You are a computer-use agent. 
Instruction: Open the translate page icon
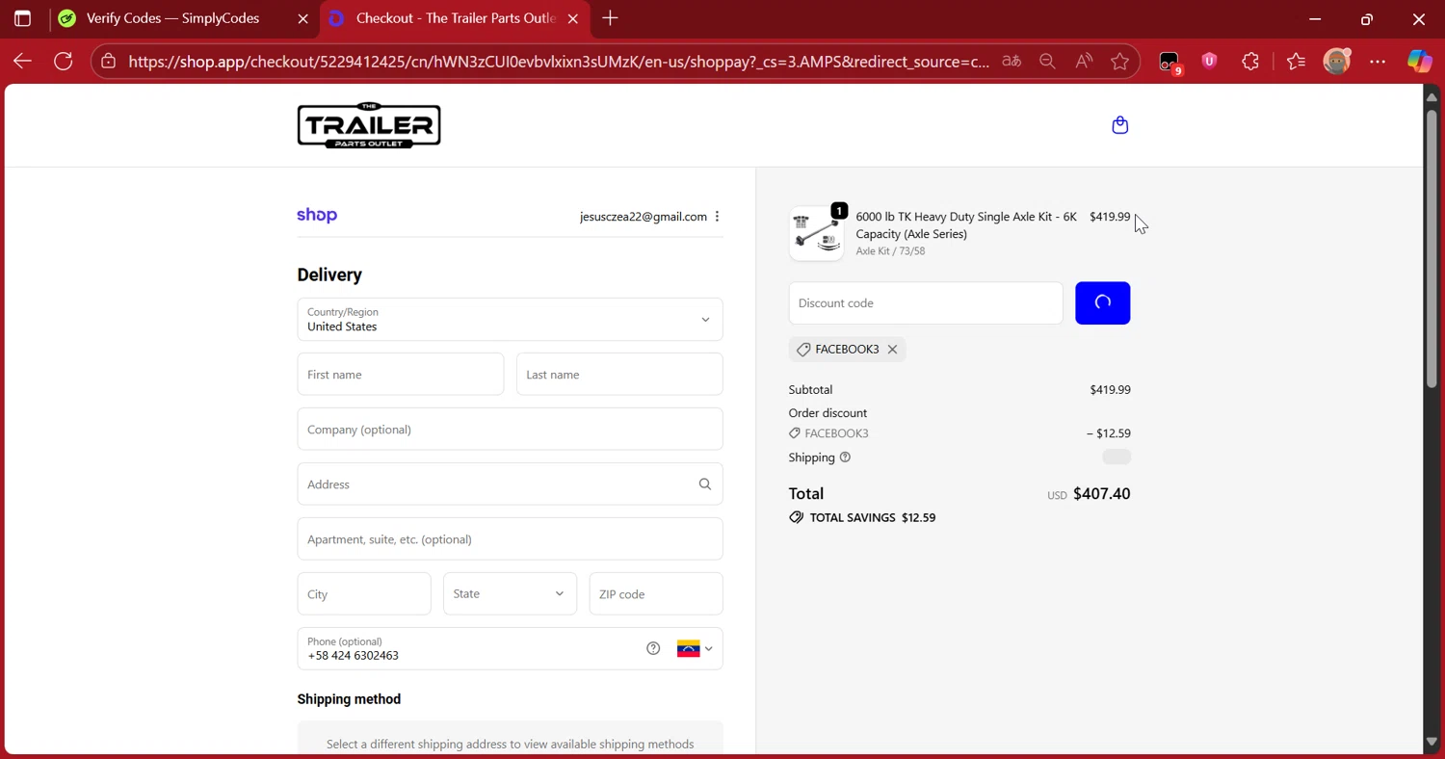click(x=1011, y=62)
